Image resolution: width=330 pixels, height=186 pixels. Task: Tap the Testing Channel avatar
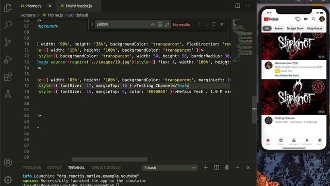click(x=269, y=120)
